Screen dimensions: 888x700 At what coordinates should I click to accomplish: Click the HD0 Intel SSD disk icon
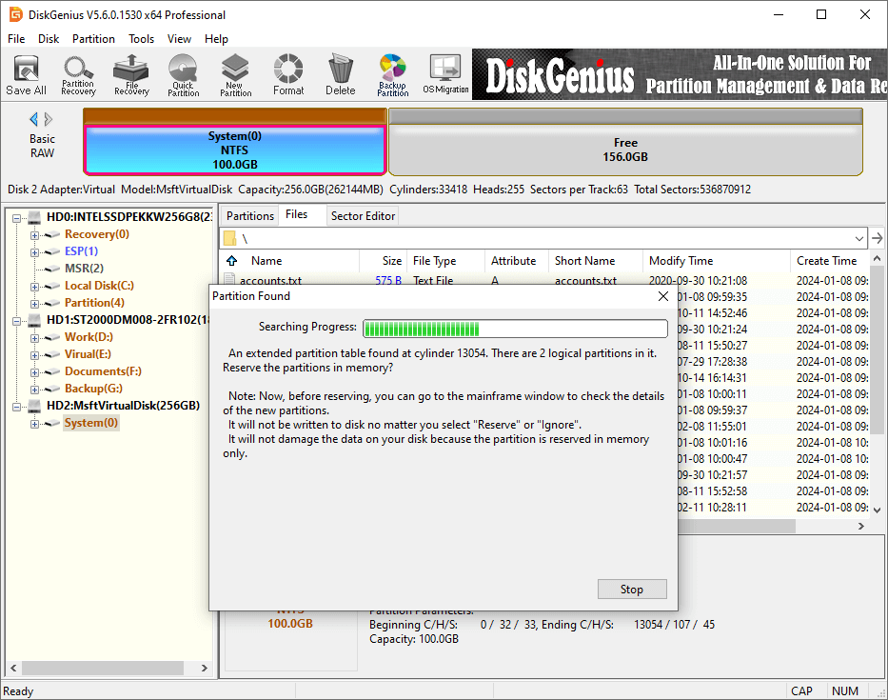[x=35, y=217]
